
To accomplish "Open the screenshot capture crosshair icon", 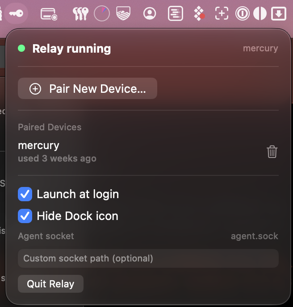I will pyautogui.click(x=222, y=13).
